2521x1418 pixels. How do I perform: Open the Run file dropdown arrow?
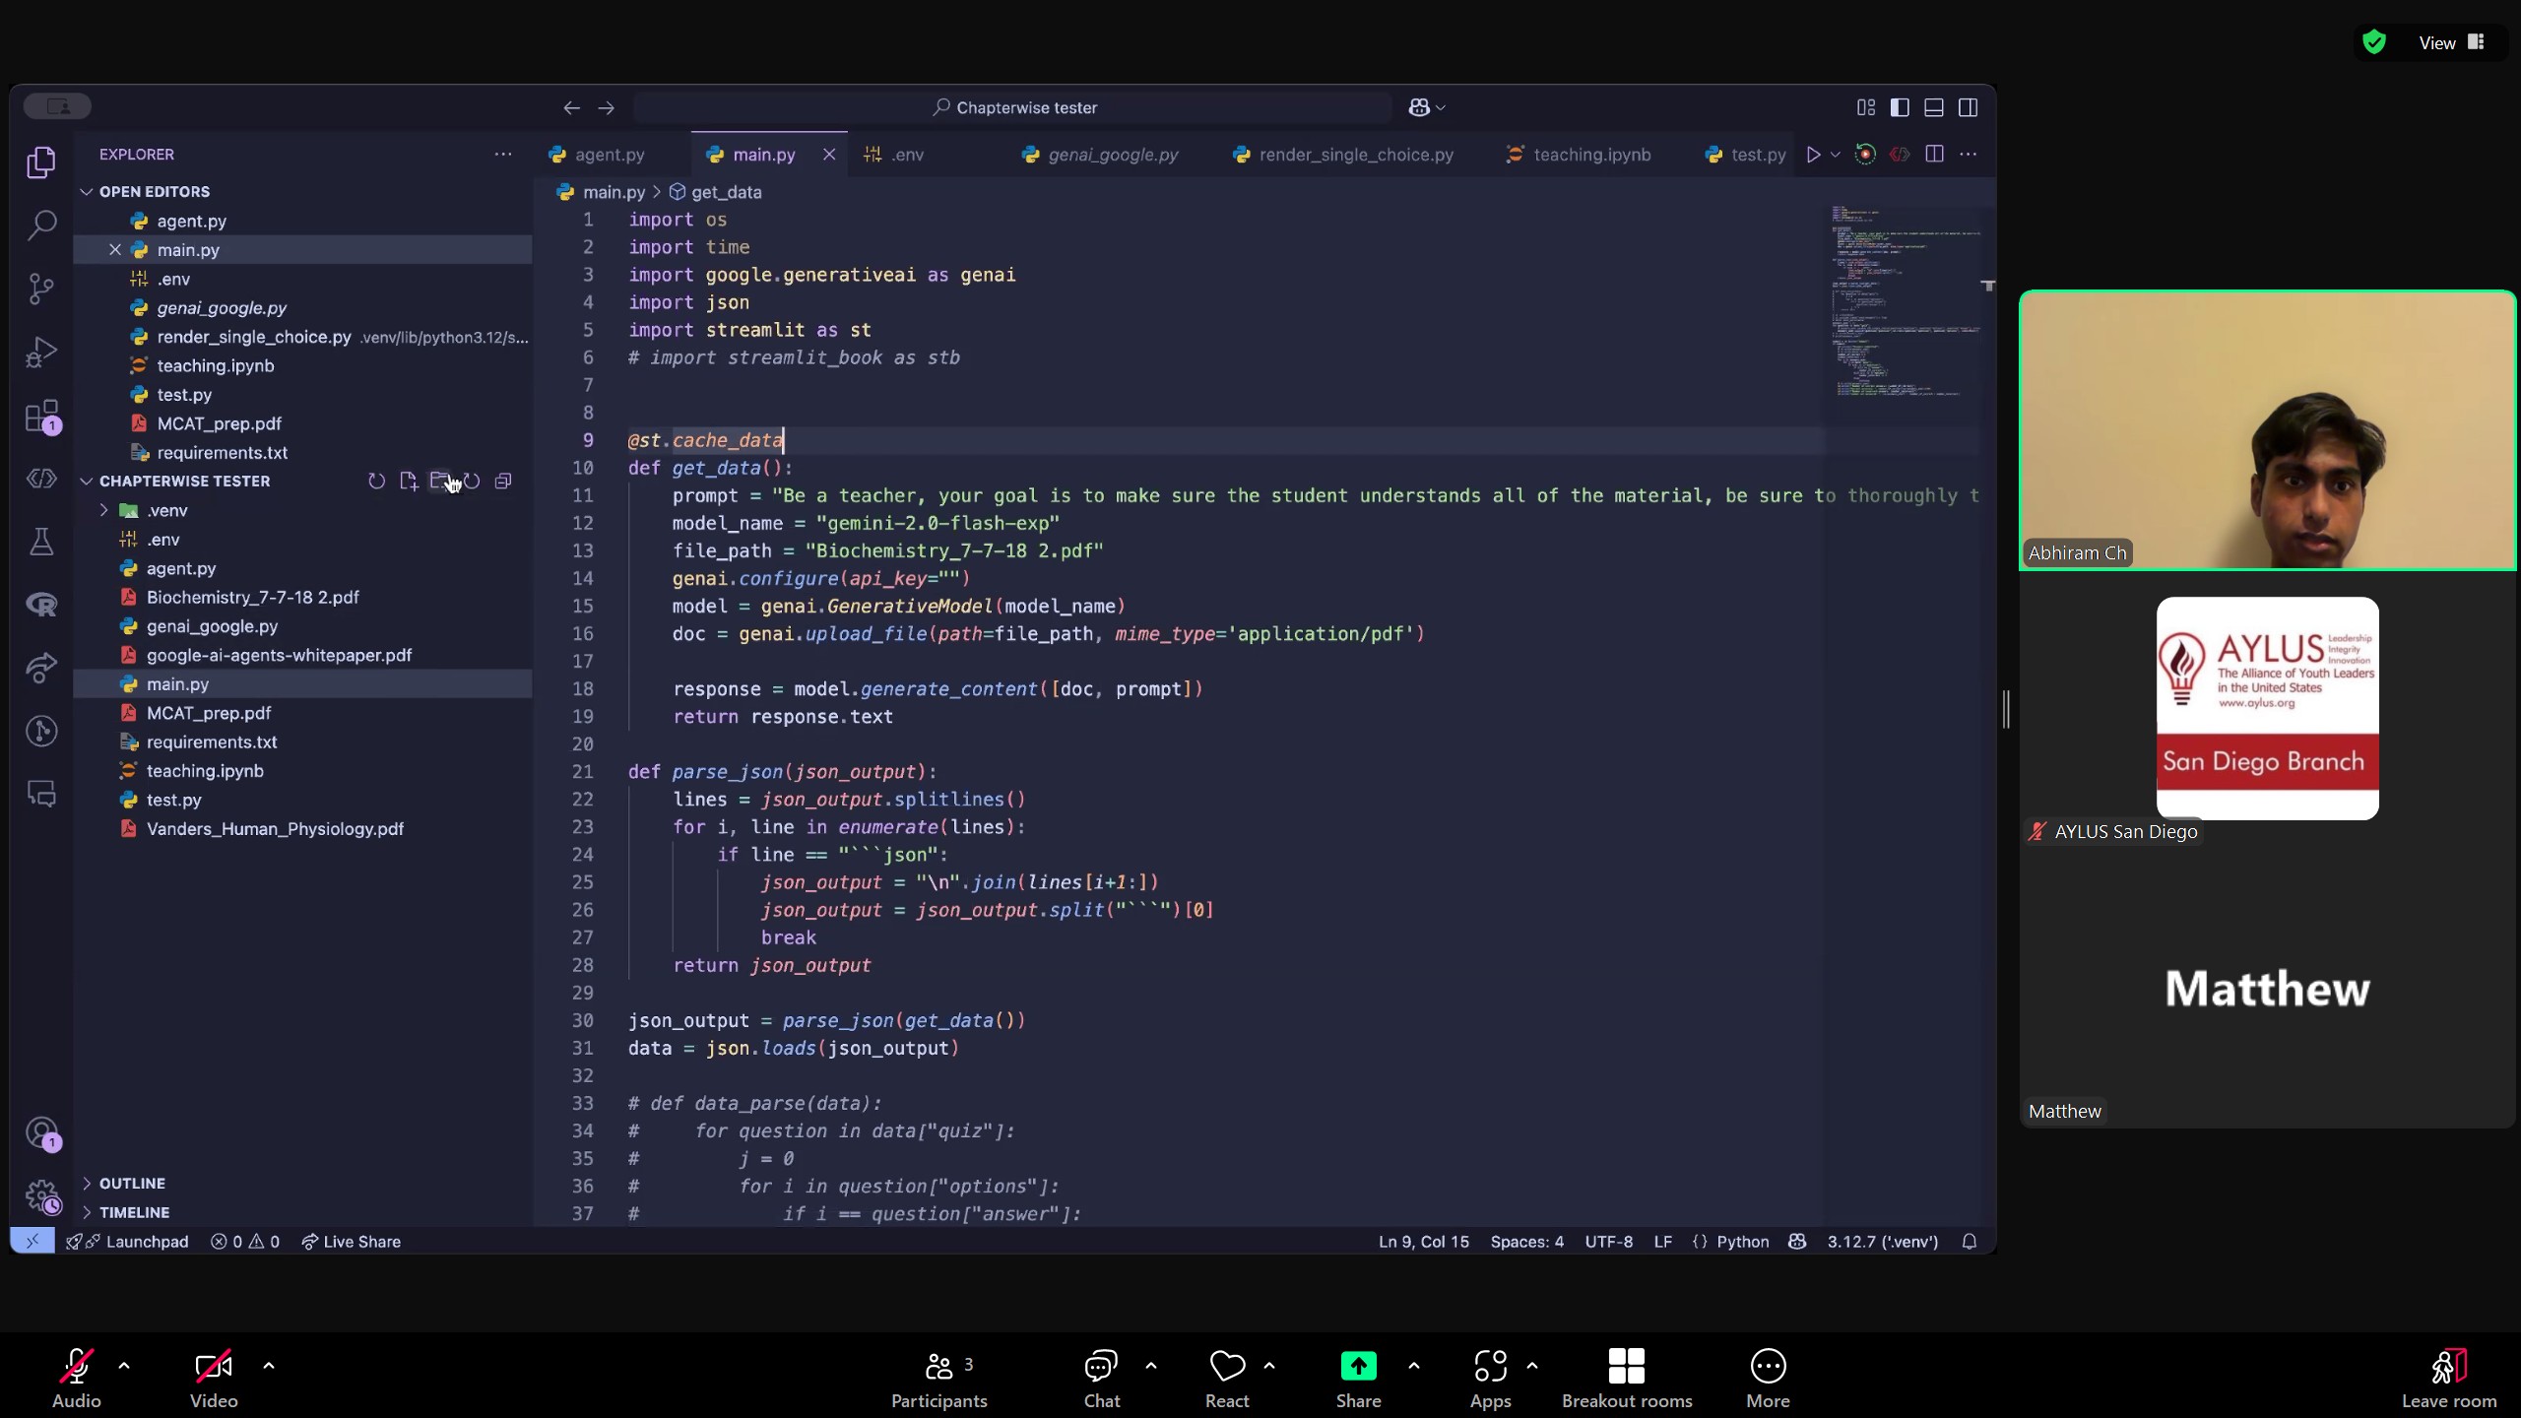(x=1835, y=155)
